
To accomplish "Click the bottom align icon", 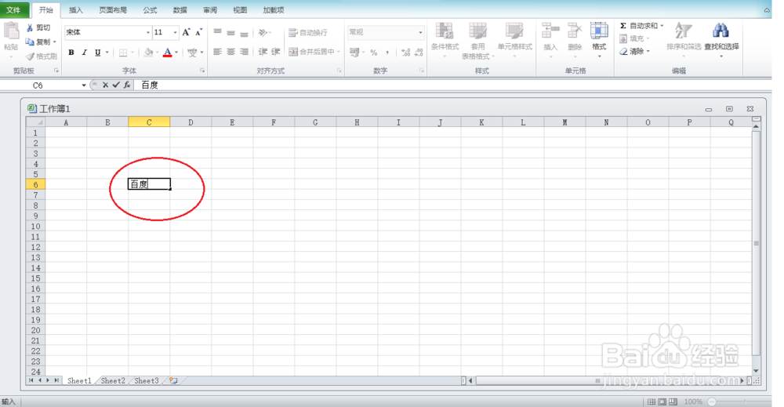I will coord(244,33).
